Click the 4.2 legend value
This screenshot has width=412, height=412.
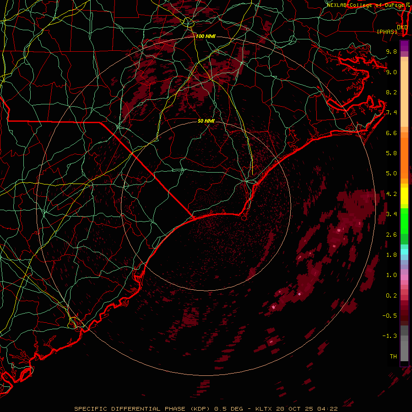(x=391, y=194)
